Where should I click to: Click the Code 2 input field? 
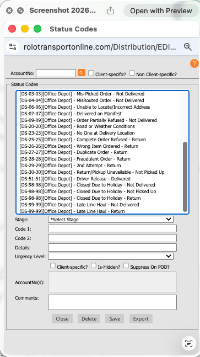pyautogui.click(x=112, y=238)
